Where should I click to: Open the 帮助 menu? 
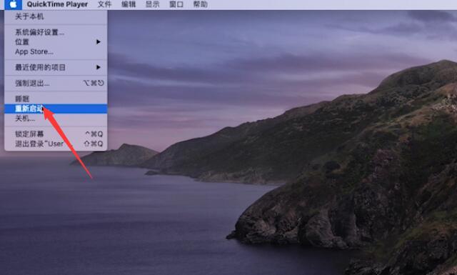(x=201, y=4)
